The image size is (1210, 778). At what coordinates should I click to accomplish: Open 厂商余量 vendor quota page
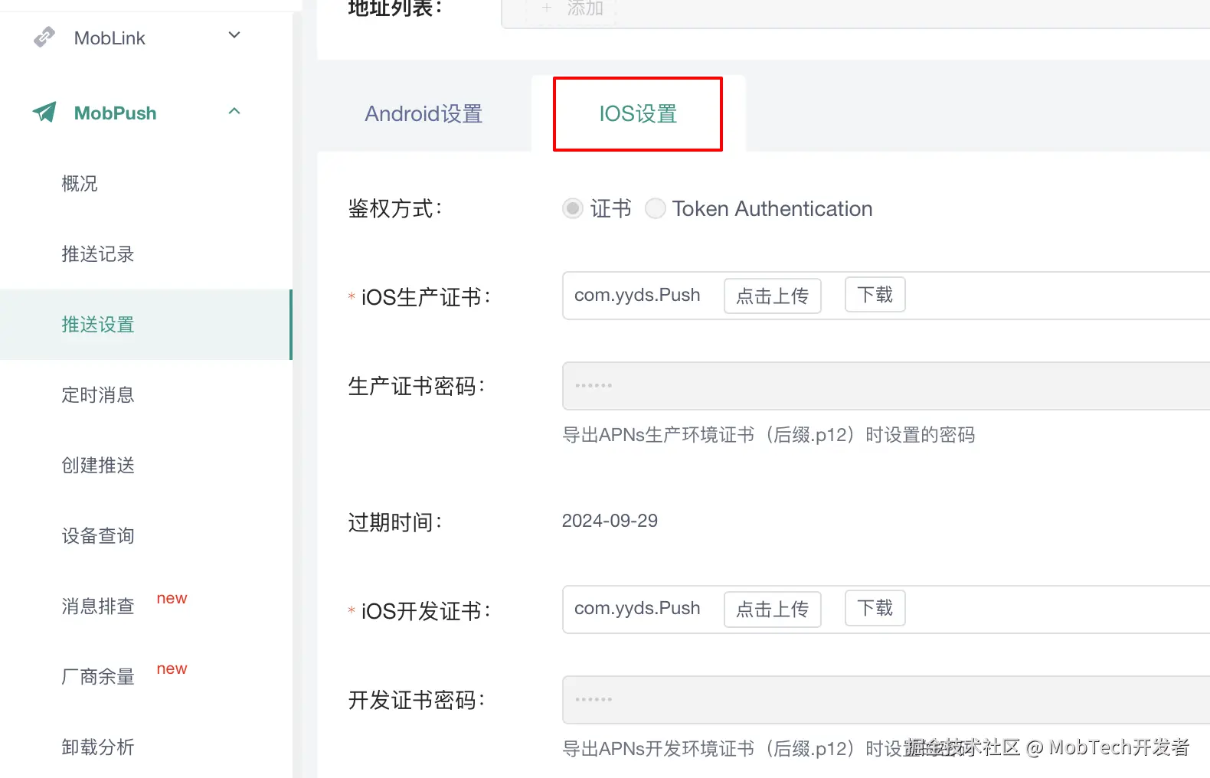pos(98,677)
